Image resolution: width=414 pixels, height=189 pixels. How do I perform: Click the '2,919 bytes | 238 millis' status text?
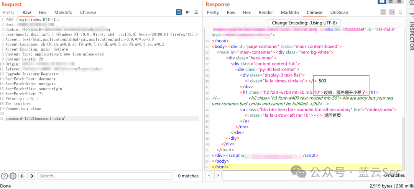[392, 186]
